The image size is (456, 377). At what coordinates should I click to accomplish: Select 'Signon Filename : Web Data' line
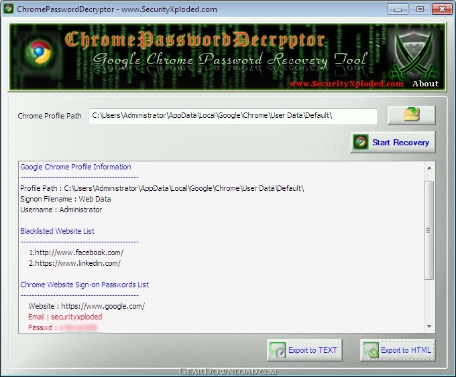[66, 199]
